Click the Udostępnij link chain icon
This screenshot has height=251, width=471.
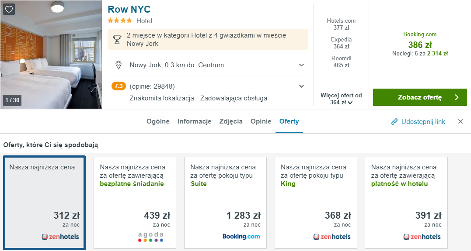(394, 122)
